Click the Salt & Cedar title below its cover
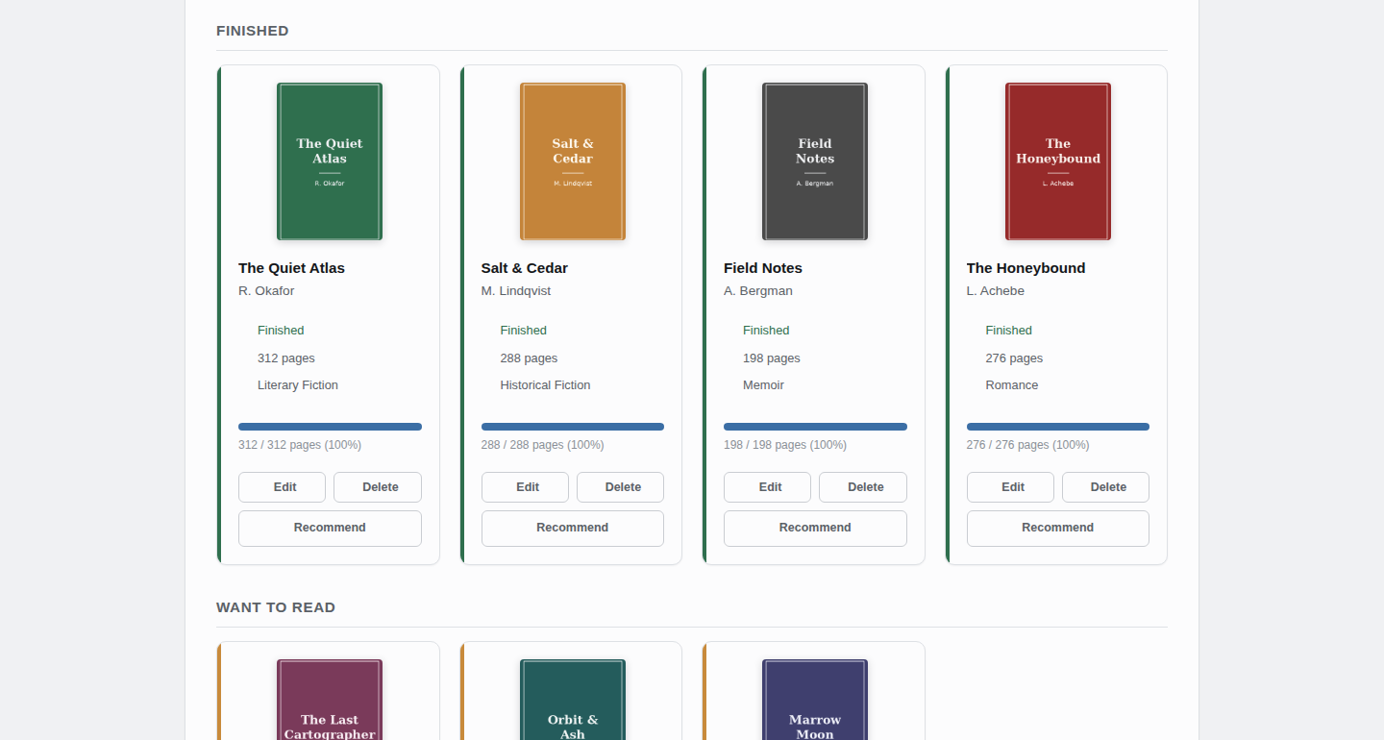 pos(525,268)
